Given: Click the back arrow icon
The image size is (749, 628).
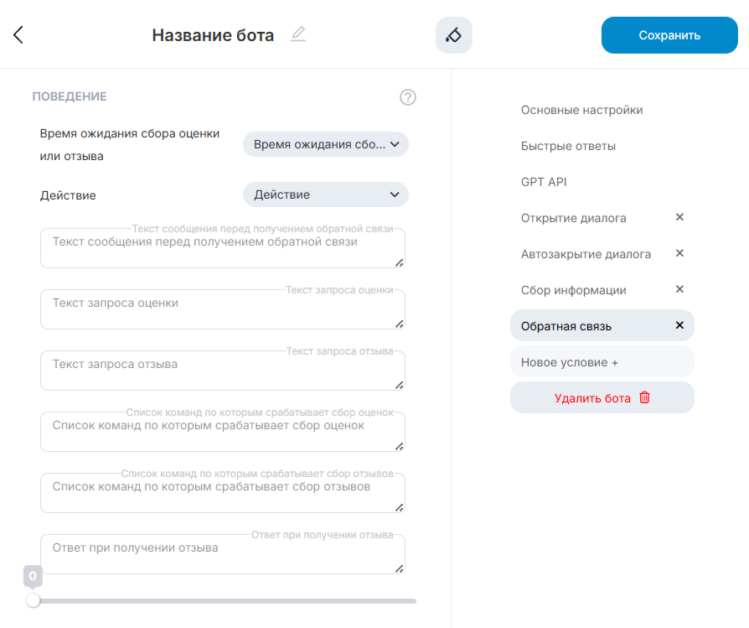Looking at the screenshot, I should coord(18,34).
